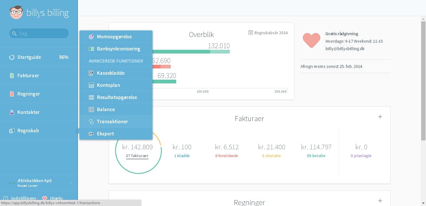Click the Eksport icon
This screenshot has height=206, width=426.
point(91,134)
